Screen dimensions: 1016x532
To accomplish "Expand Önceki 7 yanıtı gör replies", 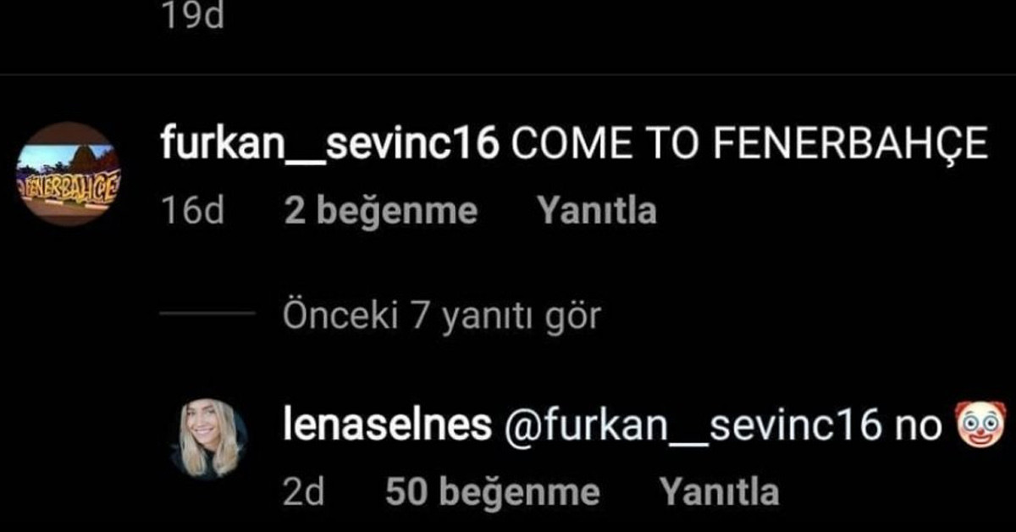I will [x=440, y=317].
